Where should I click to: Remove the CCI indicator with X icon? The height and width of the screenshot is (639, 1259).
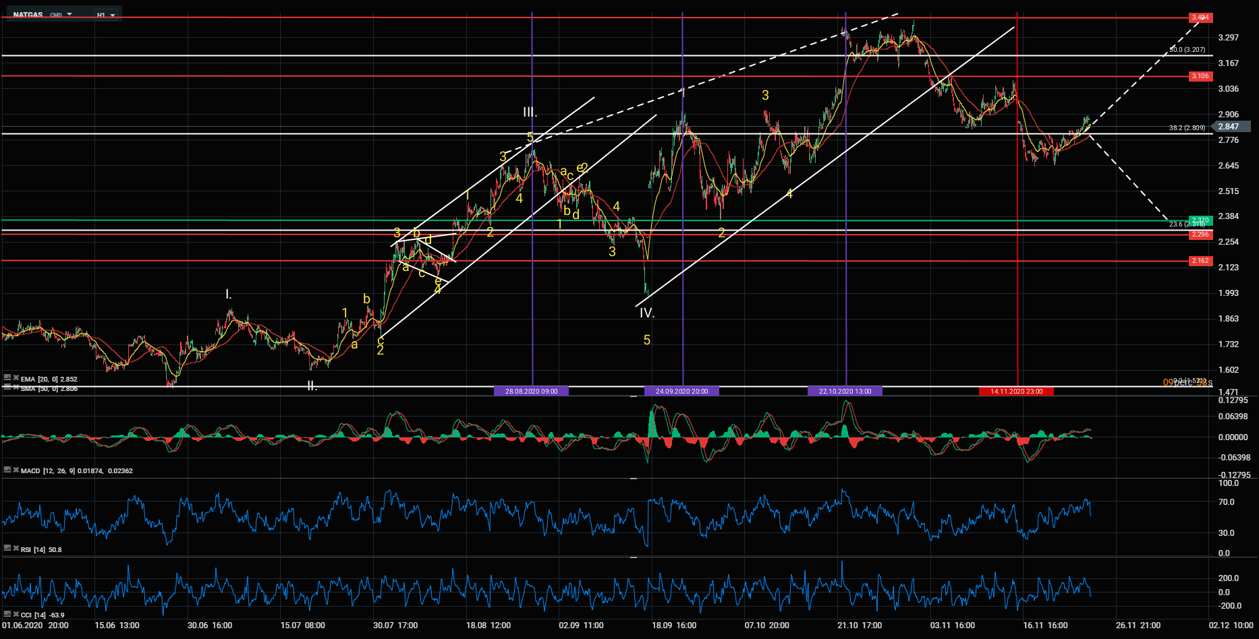click(15, 614)
